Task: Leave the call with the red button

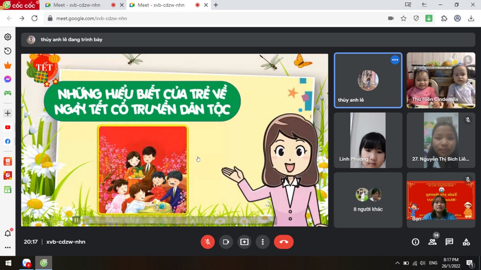Action: click(284, 242)
